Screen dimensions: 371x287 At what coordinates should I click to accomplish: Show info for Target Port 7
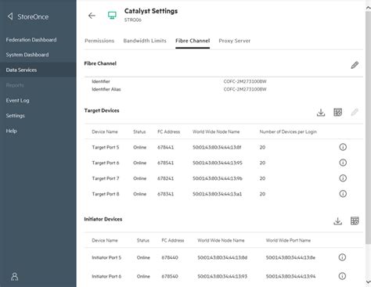[x=343, y=178]
